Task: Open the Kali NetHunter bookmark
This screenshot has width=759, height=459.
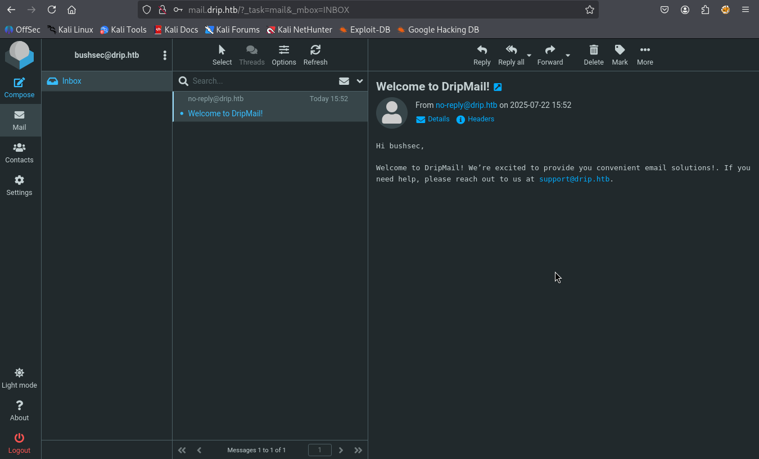Action: (x=300, y=30)
